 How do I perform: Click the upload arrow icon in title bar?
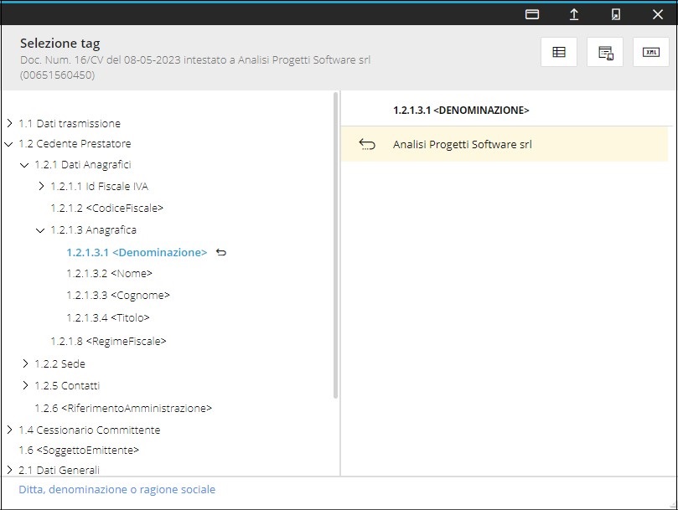pos(574,14)
